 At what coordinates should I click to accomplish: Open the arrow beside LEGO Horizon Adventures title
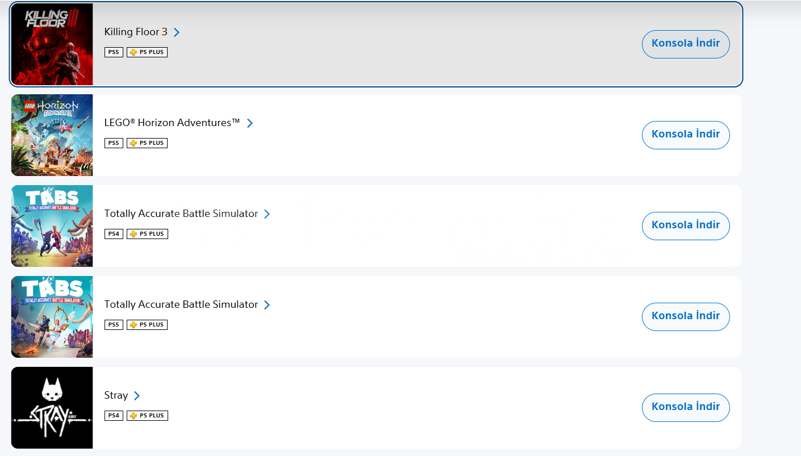[x=249, y=123]
